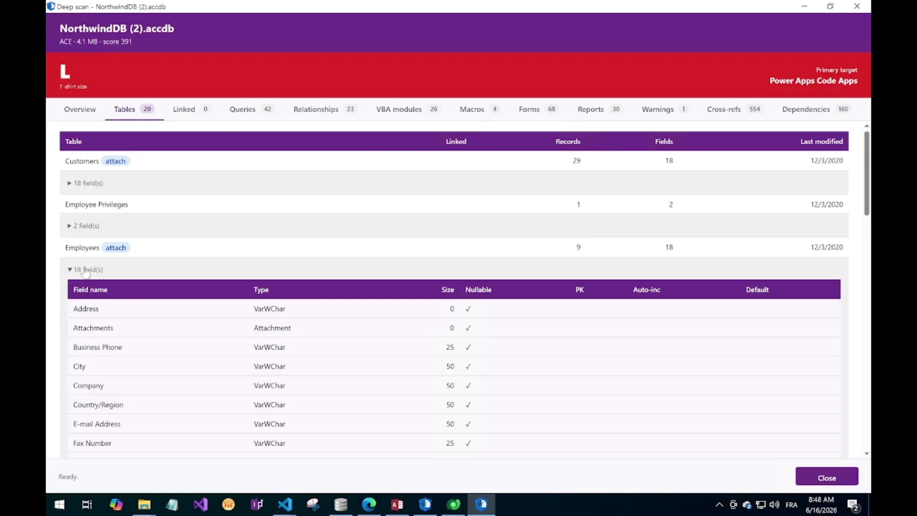Expand Customers 18 field(s) disclosure
The height and width of the screenshot is (516, 917).
pyautogui.click(x=85, y=183)
